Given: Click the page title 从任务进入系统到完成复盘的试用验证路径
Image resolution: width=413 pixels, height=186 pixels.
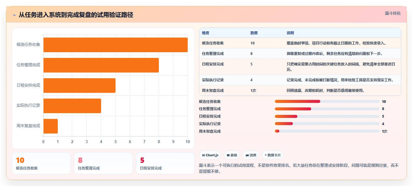Looking at the screenshot, I should coord(76,15).
